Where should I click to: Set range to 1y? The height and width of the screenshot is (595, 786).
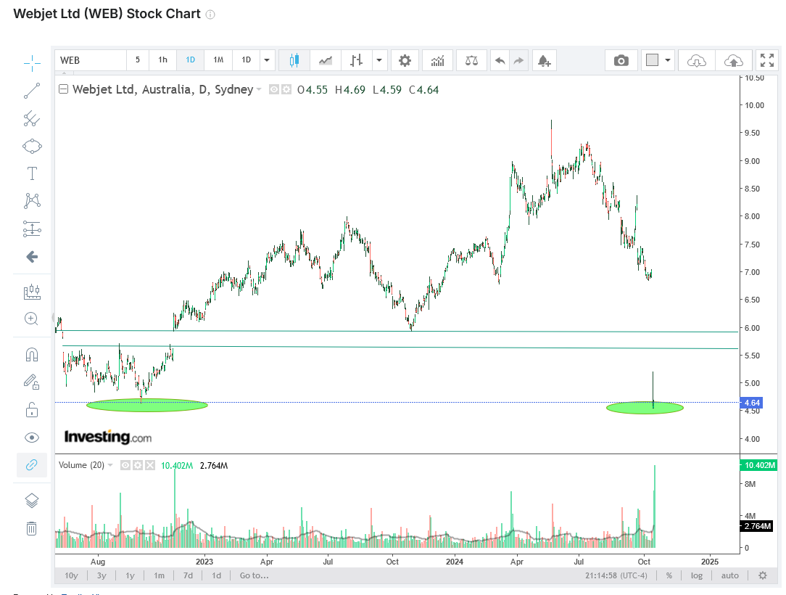click(131, 575)
